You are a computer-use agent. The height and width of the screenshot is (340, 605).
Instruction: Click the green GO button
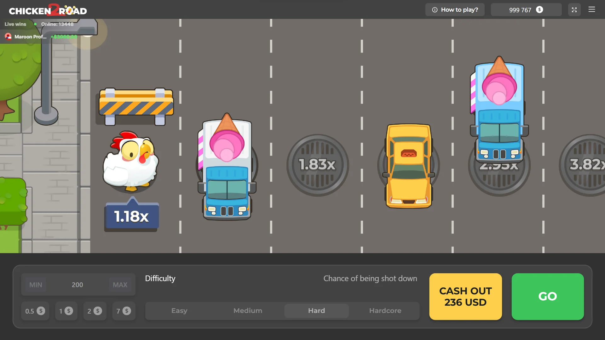point(548,297)
